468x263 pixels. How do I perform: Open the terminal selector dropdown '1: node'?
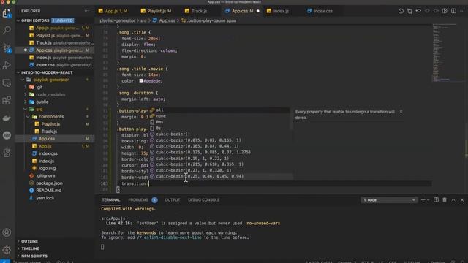[389, 199]
